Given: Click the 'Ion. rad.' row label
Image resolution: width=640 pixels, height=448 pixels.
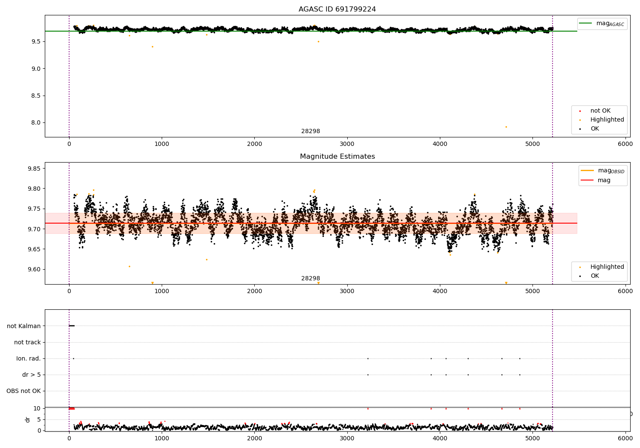Looking at the screenshot, I should point(29,358).
